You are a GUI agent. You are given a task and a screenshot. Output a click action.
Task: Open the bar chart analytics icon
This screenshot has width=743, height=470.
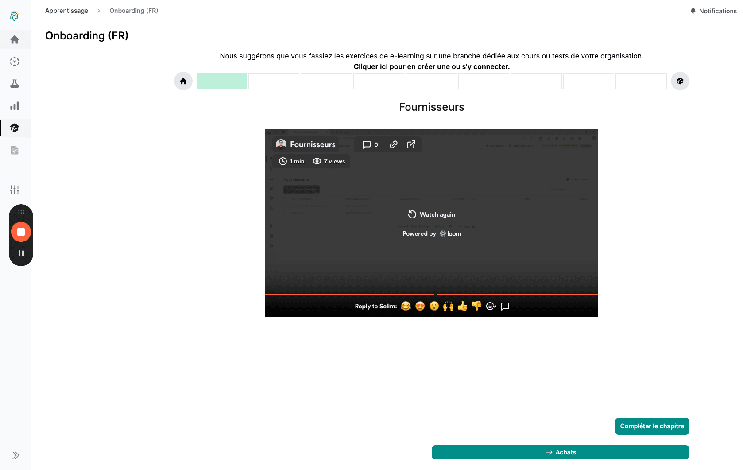[15, 106]
